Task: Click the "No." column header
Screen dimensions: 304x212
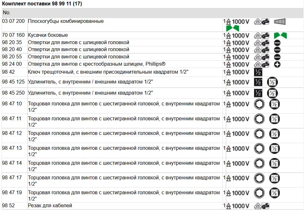Action: pyautogui.click(x=7, y=13)
